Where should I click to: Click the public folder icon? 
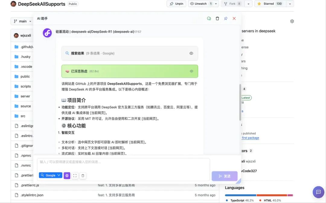[x=16, y=76]
